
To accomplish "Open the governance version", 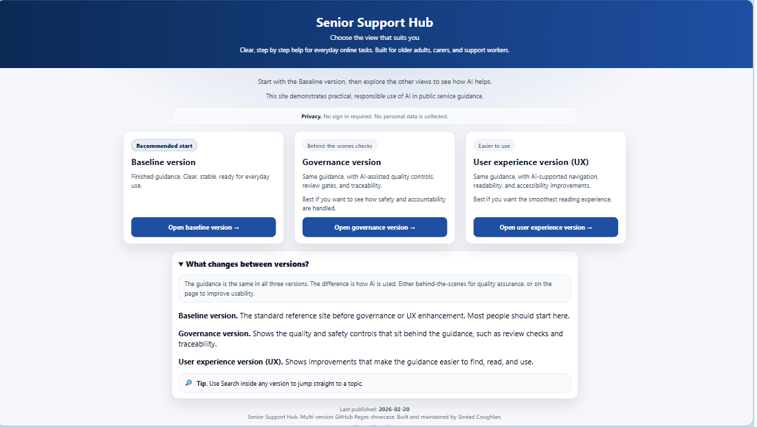I will tap(375, 228).
